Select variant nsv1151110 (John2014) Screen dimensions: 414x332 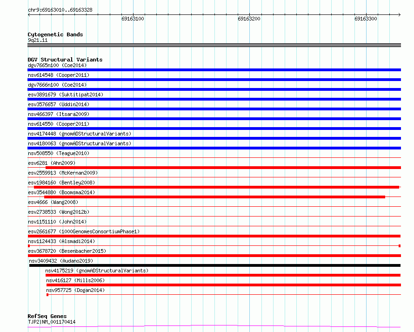[57, 222]
